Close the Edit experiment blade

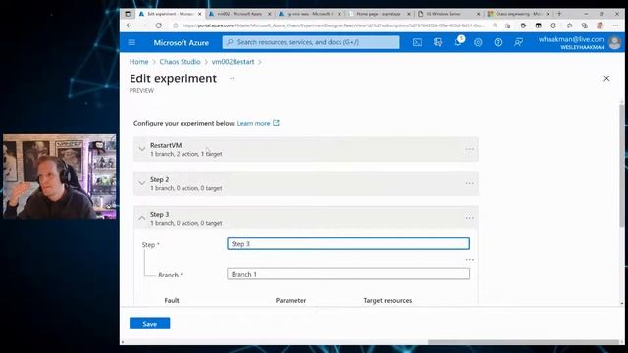(606, 78)
